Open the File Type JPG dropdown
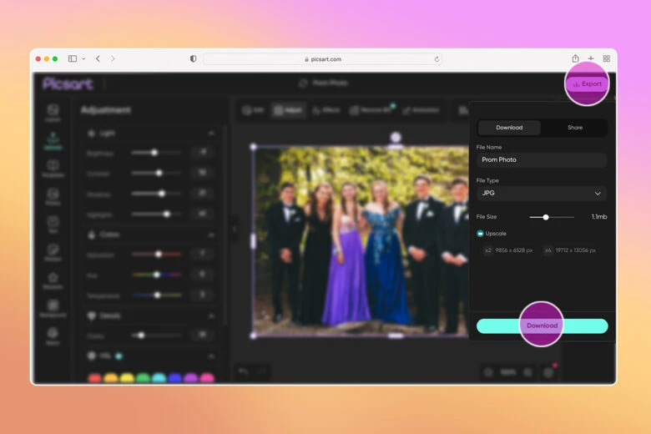This screenshot has height=434, width=651. coord(542,193)
